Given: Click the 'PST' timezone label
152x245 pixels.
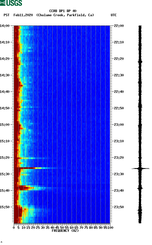Looking at the screenshot, I should click(7, 15).
